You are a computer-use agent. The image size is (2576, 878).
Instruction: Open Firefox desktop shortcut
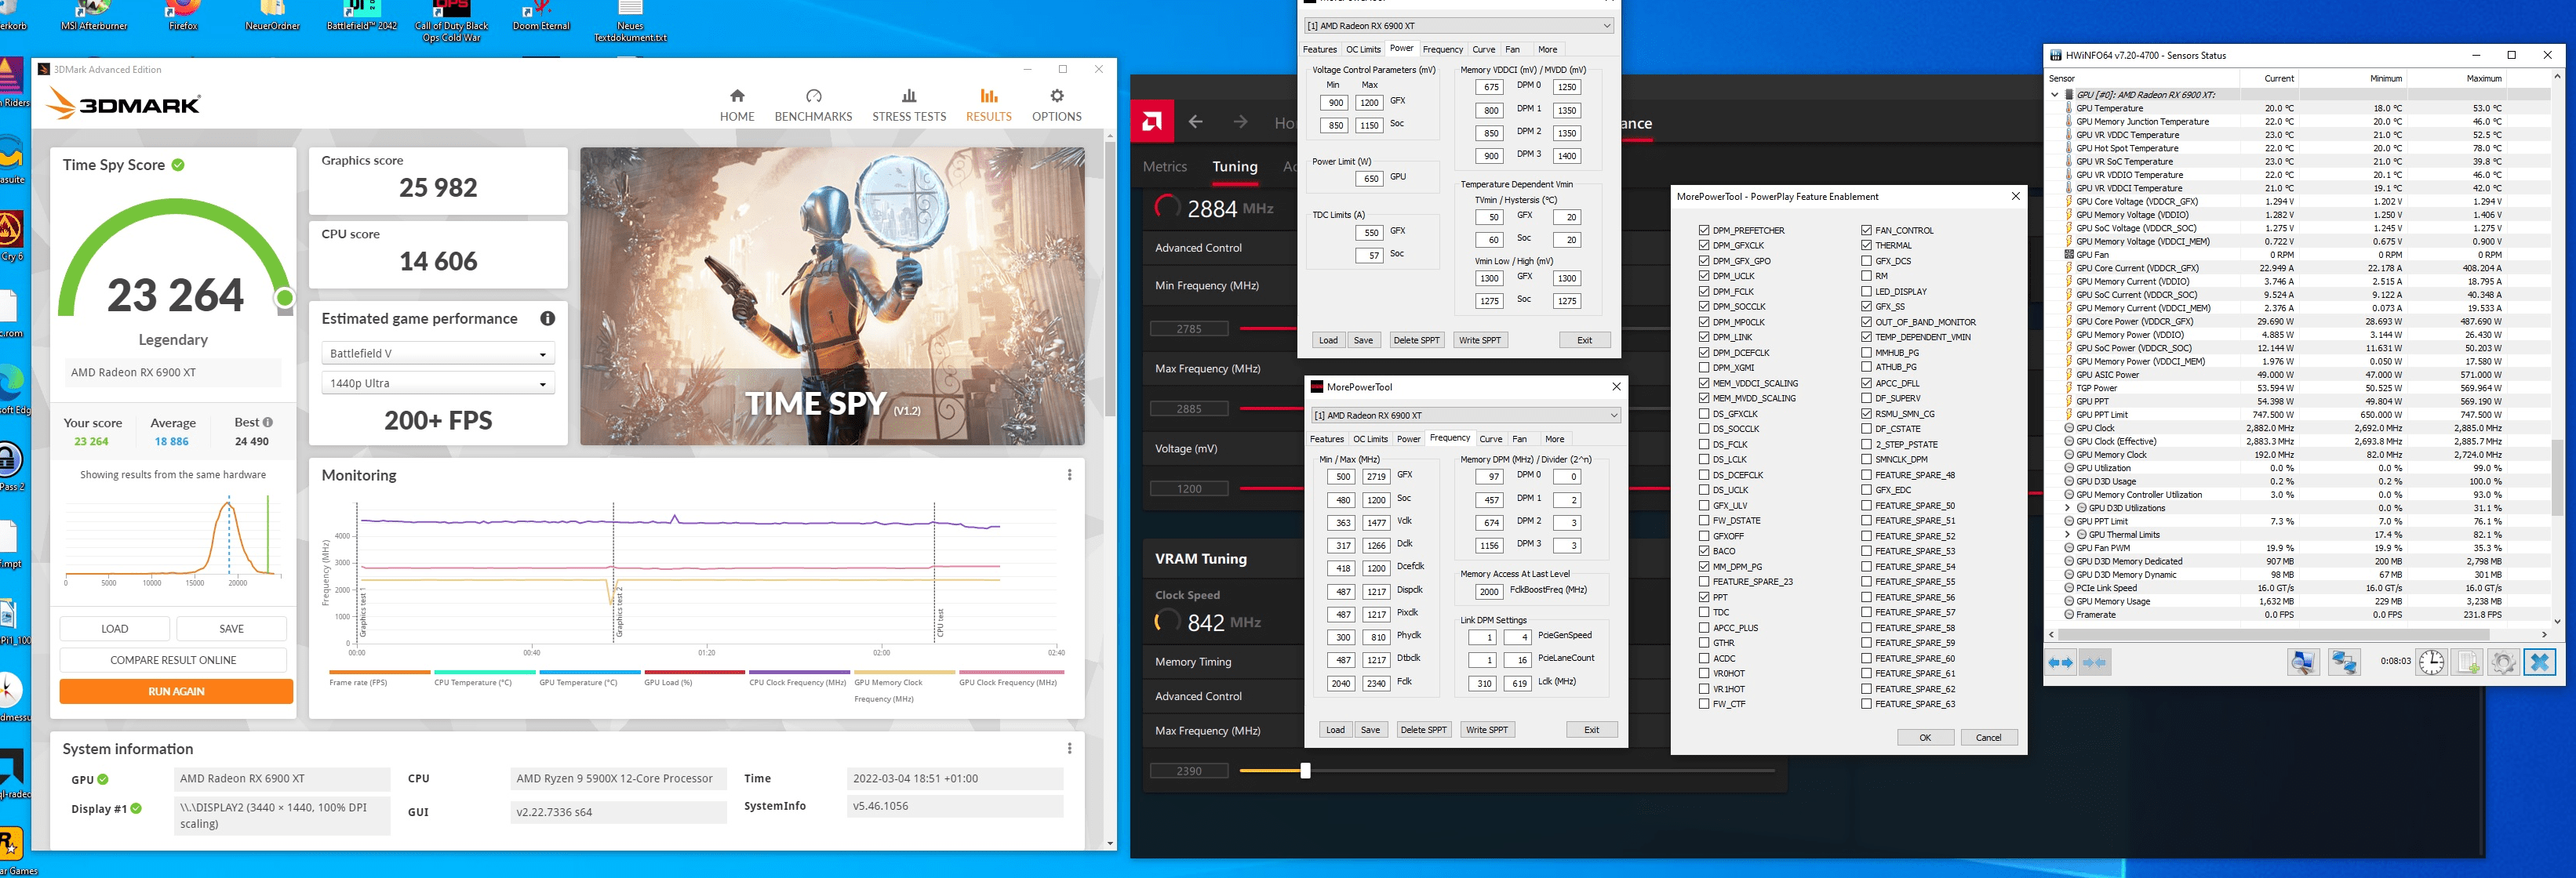coord(183,16)
